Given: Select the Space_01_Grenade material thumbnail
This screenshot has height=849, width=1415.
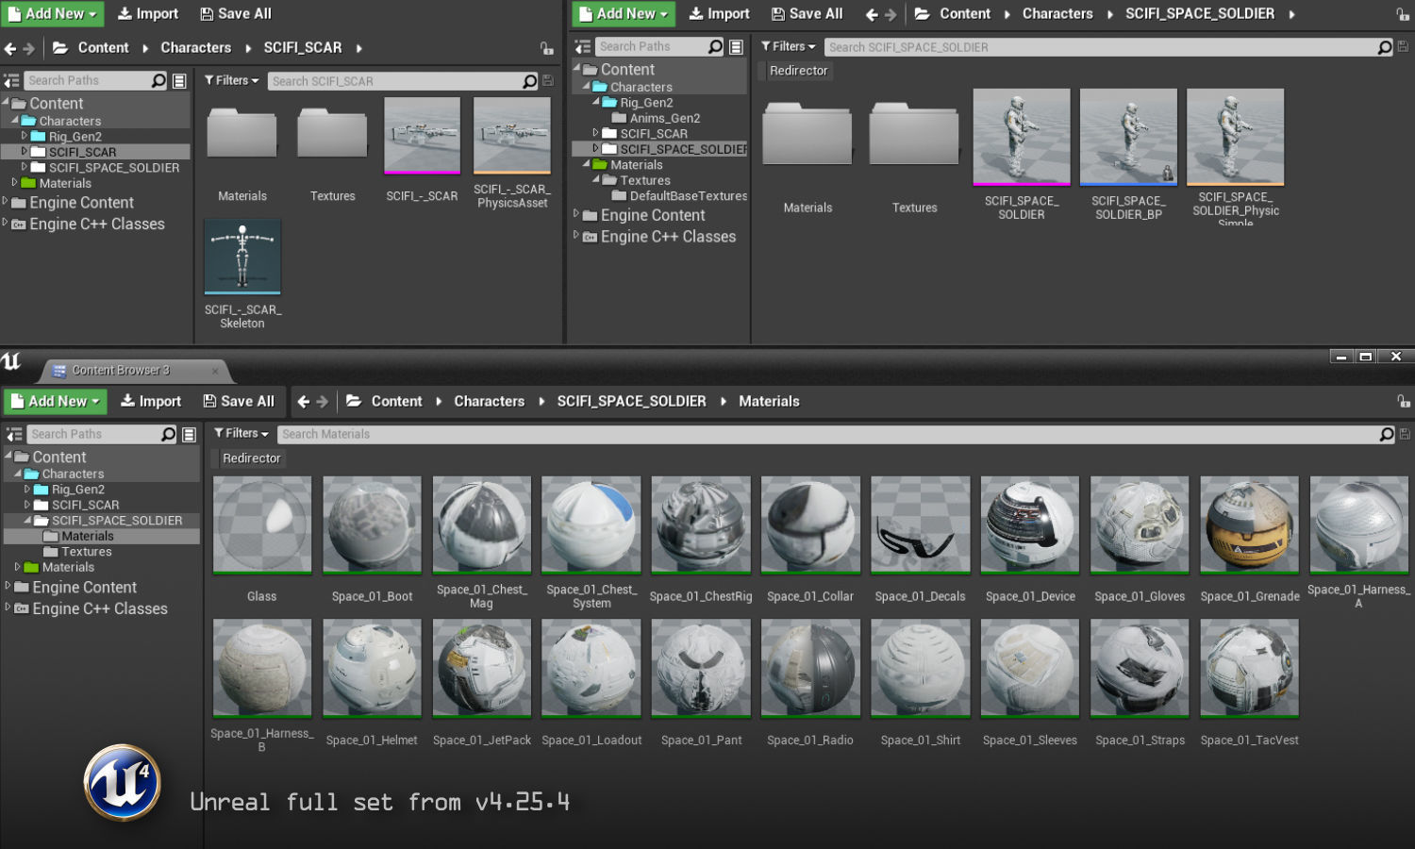Looking at the screenshot, I should [x=1249, y=524].
